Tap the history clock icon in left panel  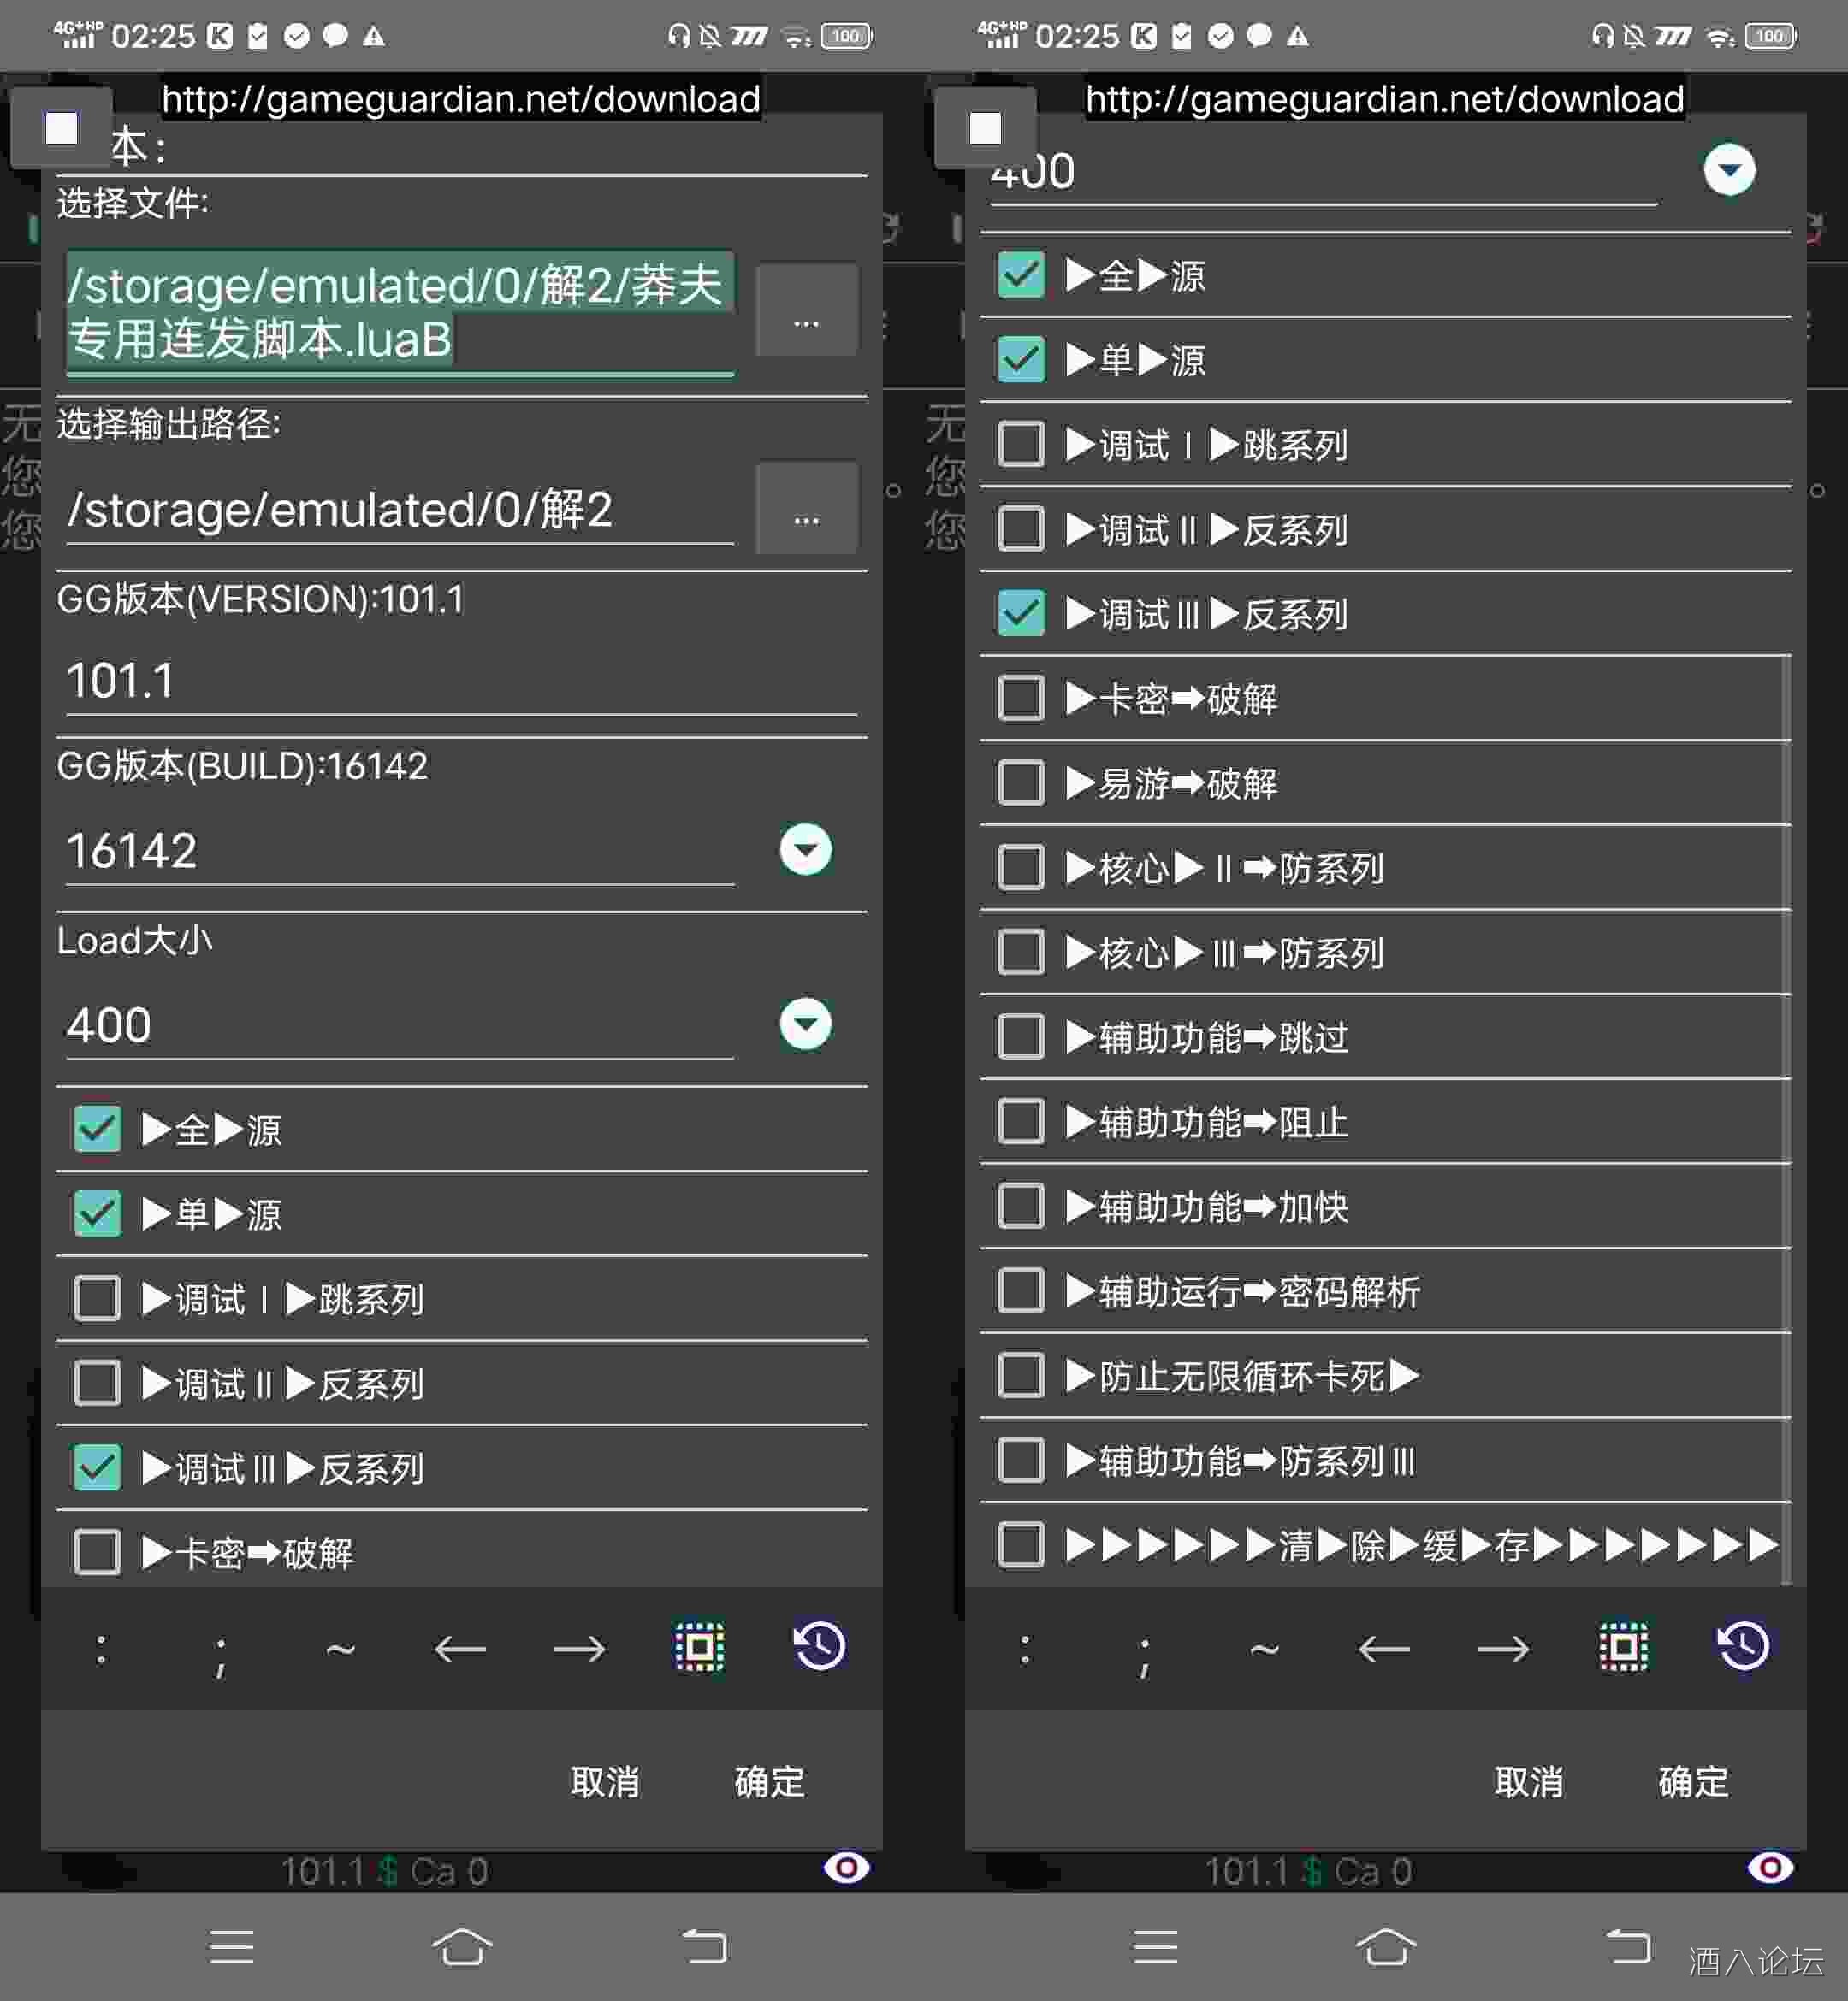[819, 1646]
